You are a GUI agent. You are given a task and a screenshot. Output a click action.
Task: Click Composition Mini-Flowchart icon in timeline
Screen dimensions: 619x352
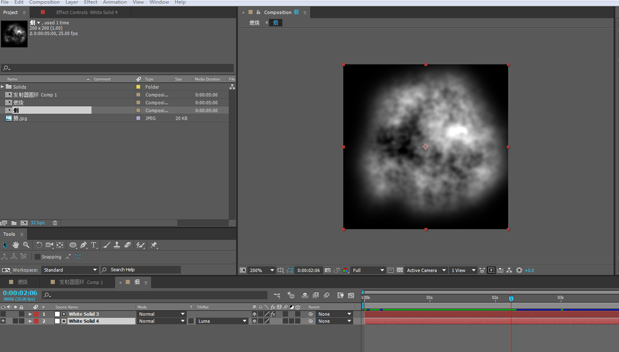pos(277,295)
